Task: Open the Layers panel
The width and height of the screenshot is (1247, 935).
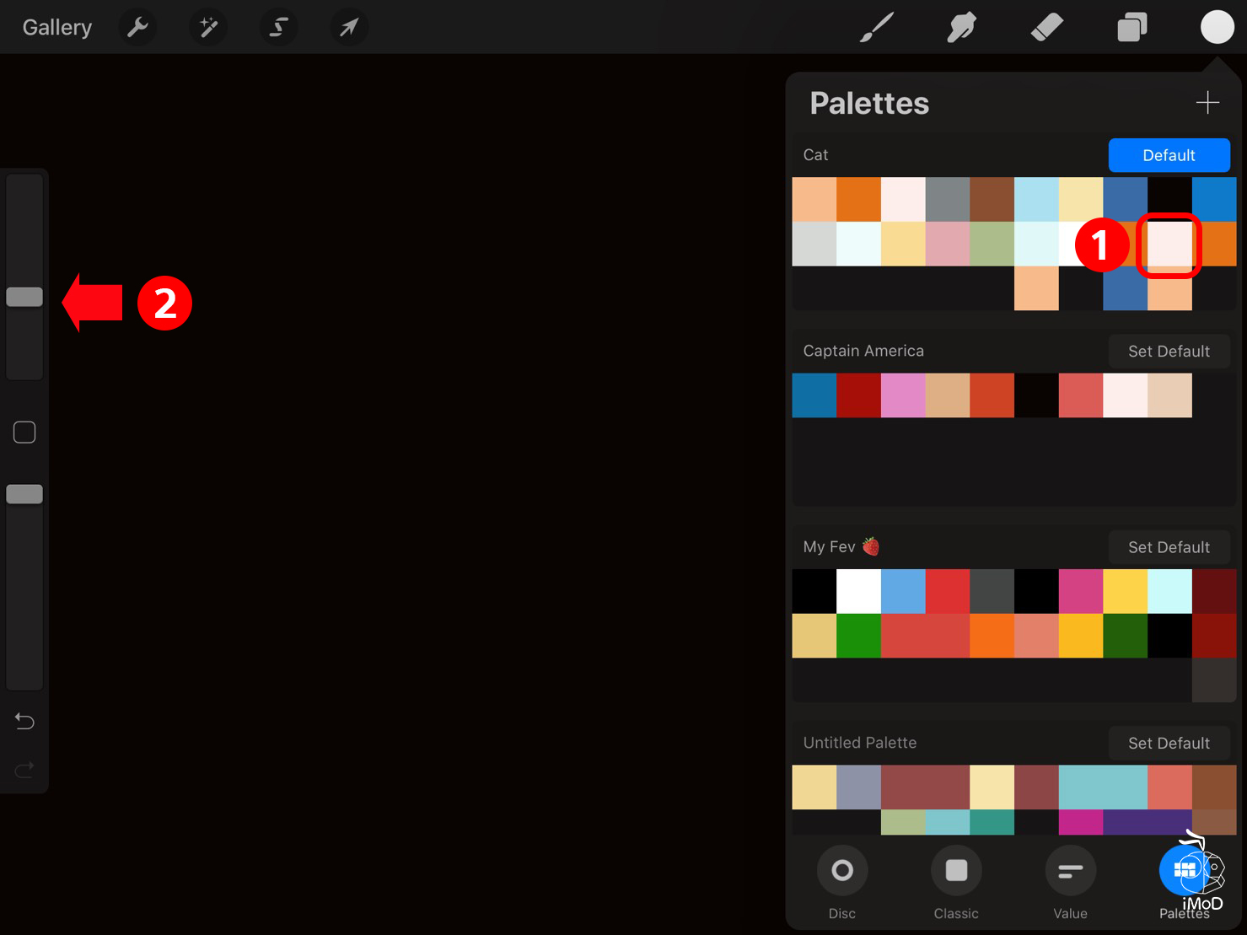Action: pyautogui.click(x=1131, y=26)
